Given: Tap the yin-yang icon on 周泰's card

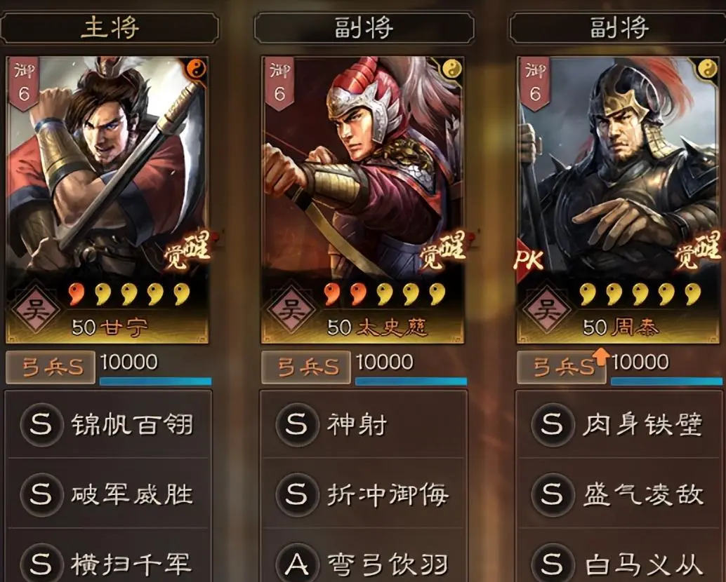Looking at the screenshot, I should pos(708,69).
